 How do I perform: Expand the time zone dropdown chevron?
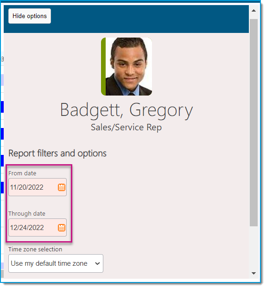coord(97,263)
